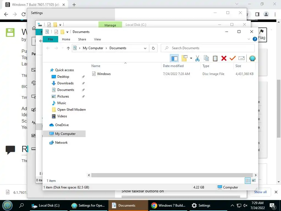
Task: Open the address bar history dropdown
Action: pos(145,48)
